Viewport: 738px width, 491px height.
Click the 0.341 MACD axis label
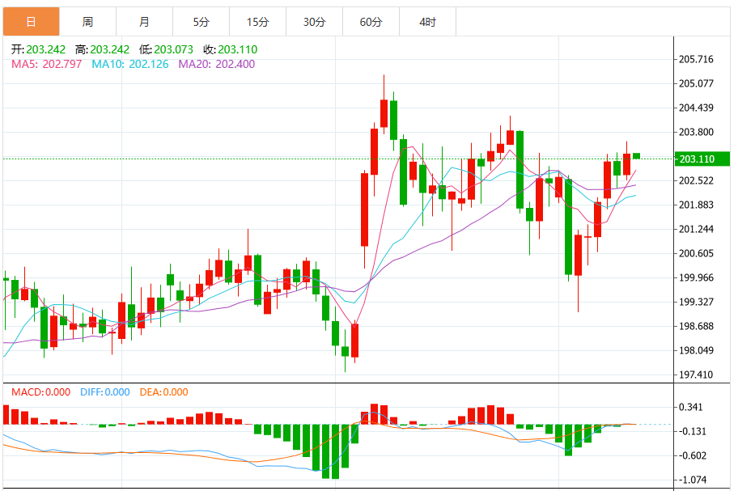[690, 407]
